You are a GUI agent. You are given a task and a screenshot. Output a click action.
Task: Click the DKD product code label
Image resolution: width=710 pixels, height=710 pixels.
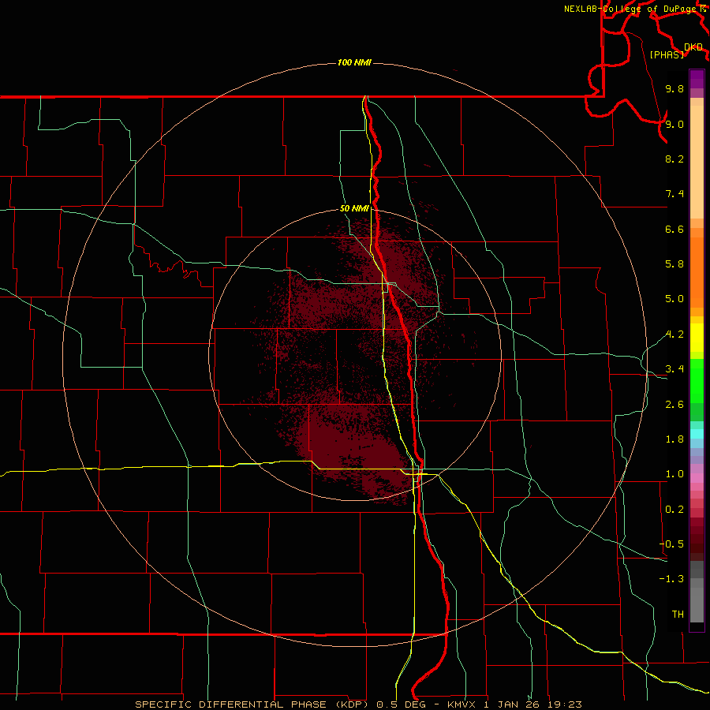tap(693, 47)
